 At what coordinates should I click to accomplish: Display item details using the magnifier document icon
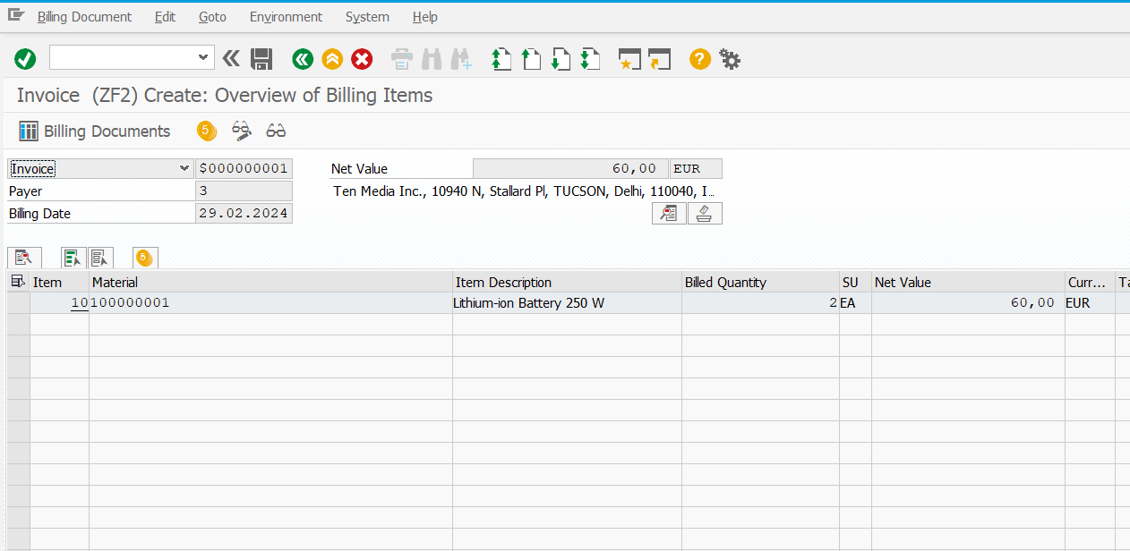point(24,258)
